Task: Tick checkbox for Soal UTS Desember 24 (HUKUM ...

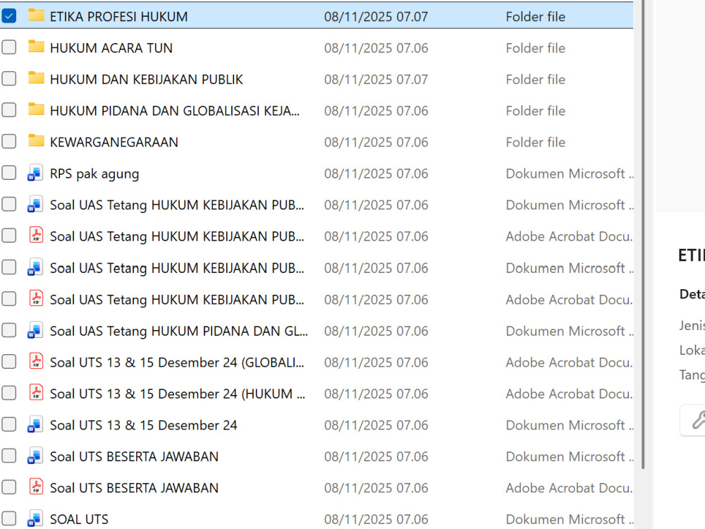Action: coord(9,393)
